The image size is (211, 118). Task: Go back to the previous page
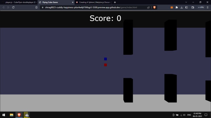pos(3,7)
